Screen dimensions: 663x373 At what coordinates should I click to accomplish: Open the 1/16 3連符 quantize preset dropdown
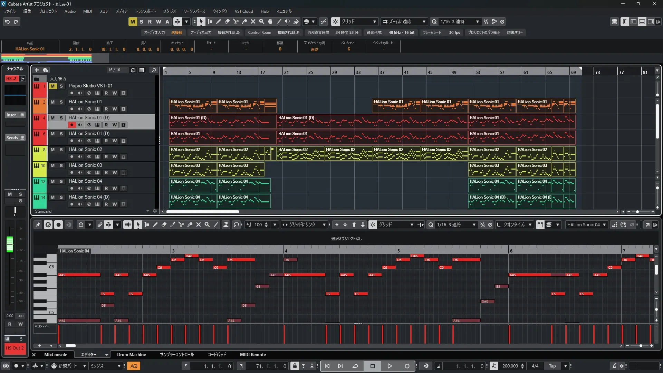coord(459,21)
